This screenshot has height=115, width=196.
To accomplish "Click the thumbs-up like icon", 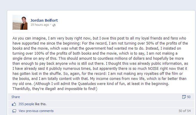I will [14, 104].
